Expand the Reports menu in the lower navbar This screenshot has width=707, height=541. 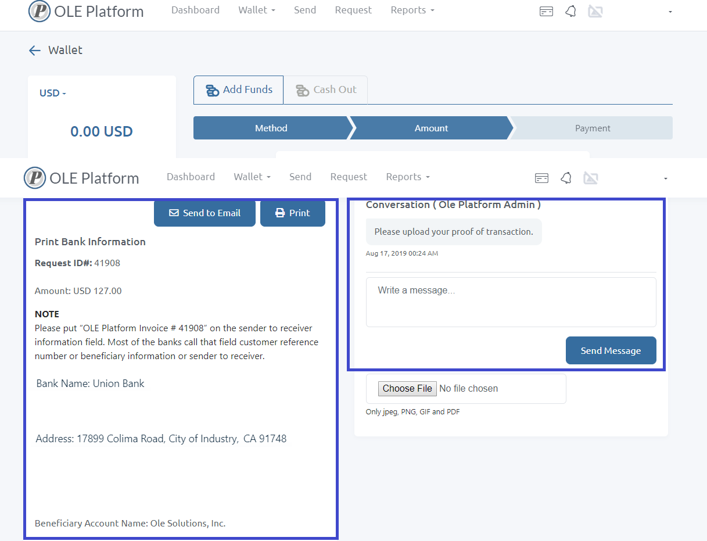408,177
